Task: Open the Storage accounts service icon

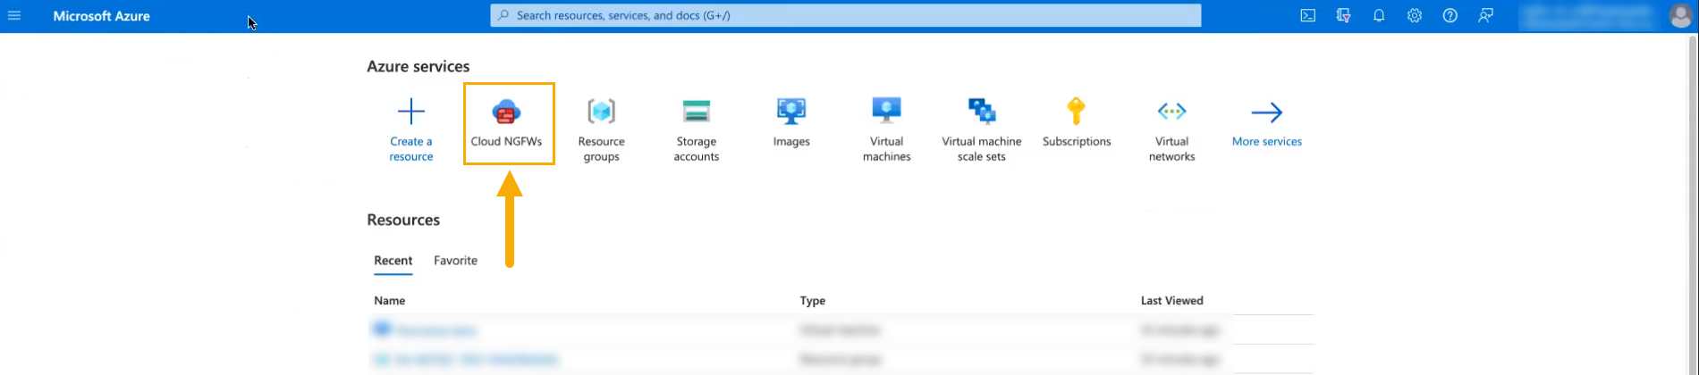Action: click(696, 112)
